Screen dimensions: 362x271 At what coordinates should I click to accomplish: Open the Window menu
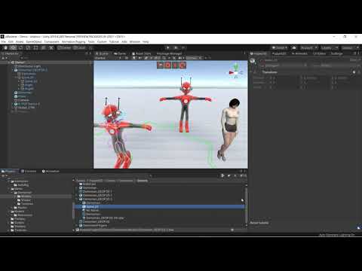[135, 41]
